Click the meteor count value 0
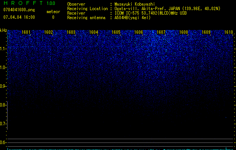Viewport: 236px width, 150px height. pyautogui.click(x=53, y=17)
